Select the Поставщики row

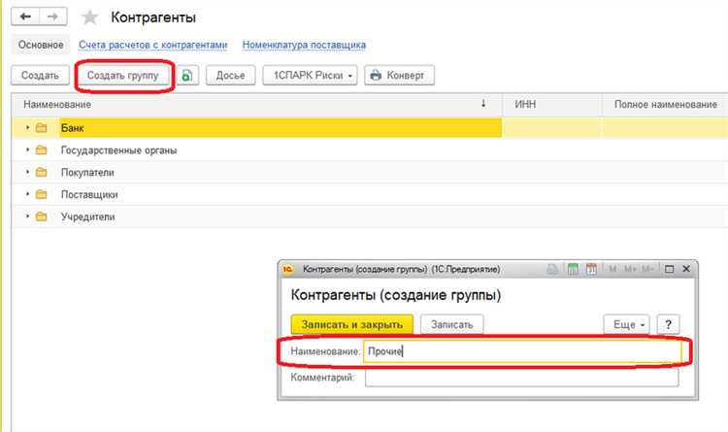point(370,194)
